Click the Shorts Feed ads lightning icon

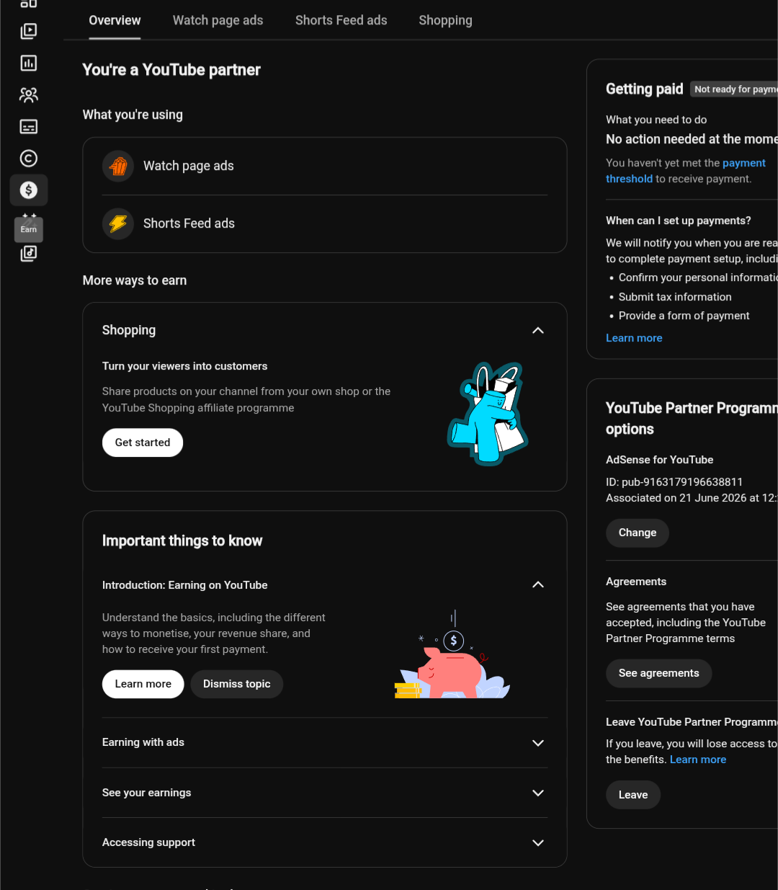(x=118, y=224)
